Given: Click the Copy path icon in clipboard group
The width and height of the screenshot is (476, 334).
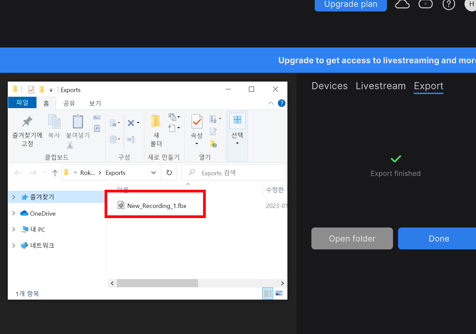Looking at the screenshot, I should point(97,118).
